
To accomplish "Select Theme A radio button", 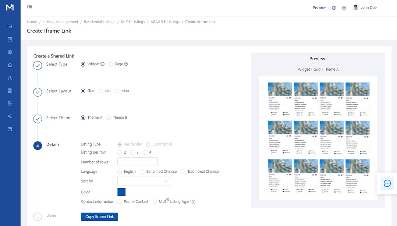I will 83,118.
